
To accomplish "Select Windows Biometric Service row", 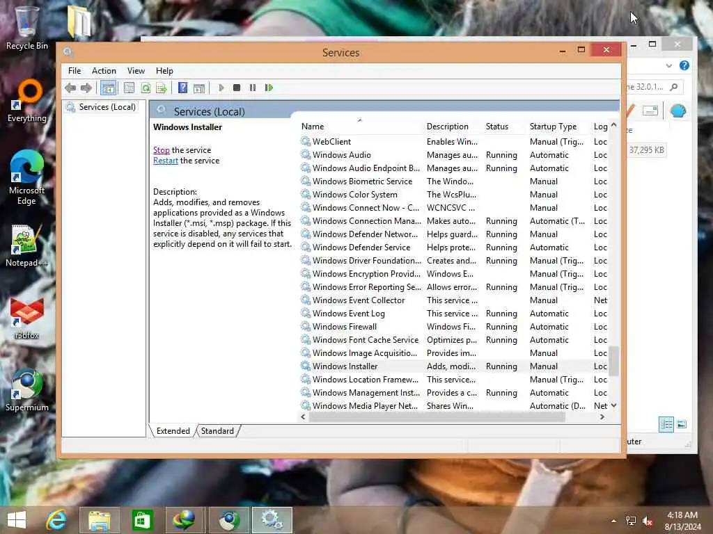I will pyautogui.click(x=454, y=181).
